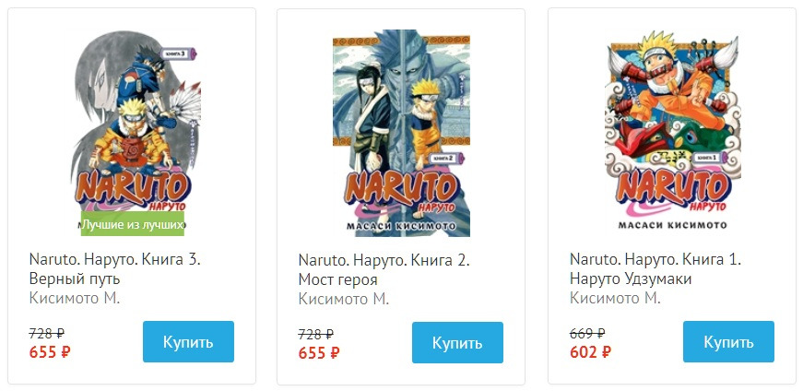Click the crossed-out 728 ₽ price of Книга 2

tap(315, 334)
